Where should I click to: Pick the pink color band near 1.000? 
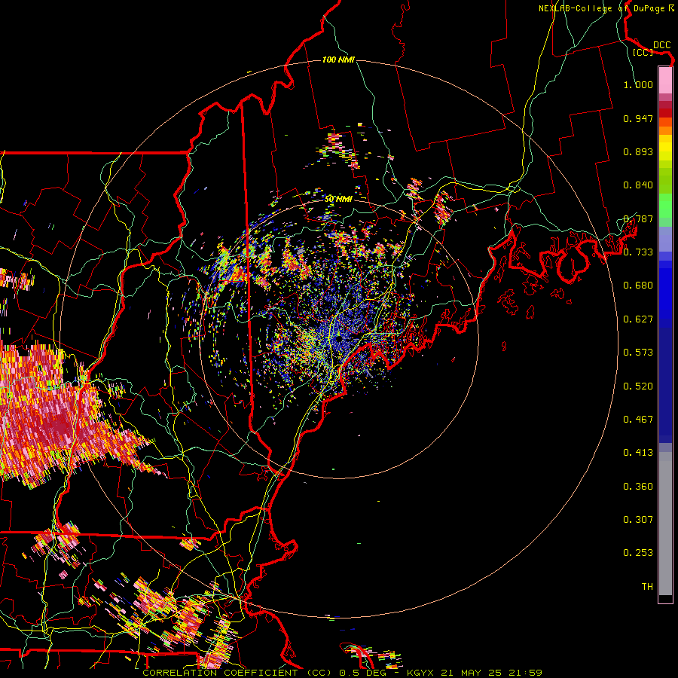665,81
